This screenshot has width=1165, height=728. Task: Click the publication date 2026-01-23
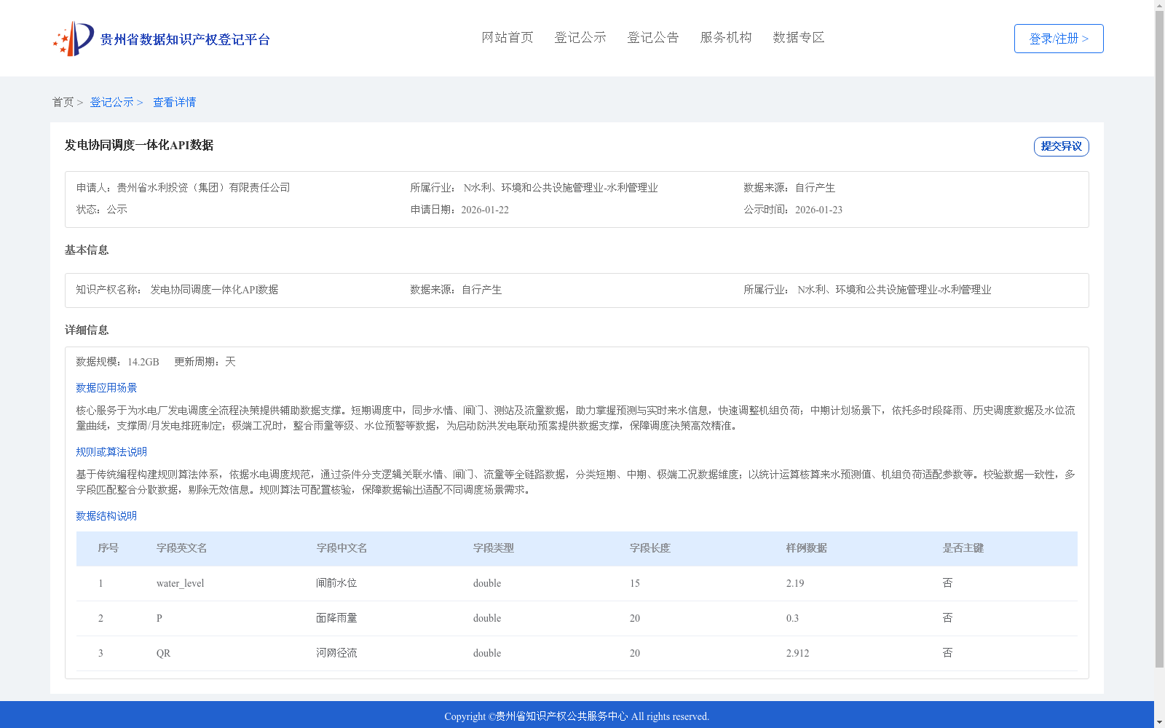(818, 210)
